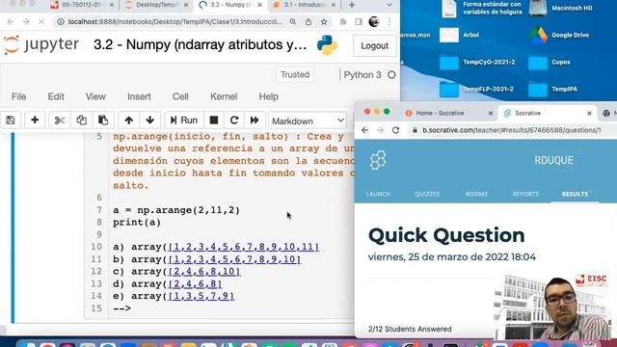
Task: Click the Python 3 kernel status circle
Action: click(391, 75)
